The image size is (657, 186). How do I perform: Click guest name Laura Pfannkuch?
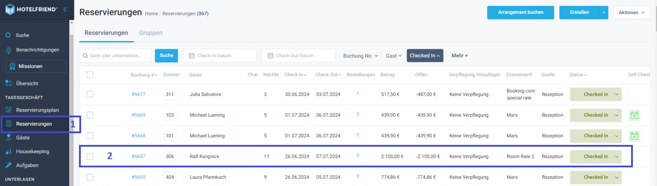tap(208, 177)
